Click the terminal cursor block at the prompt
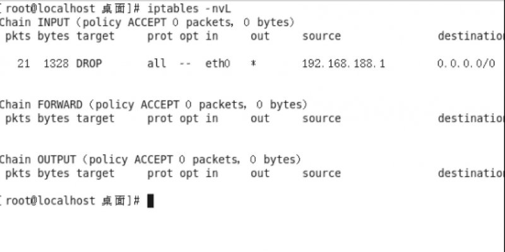The image size is (505, 252). [x=150, y=201]
